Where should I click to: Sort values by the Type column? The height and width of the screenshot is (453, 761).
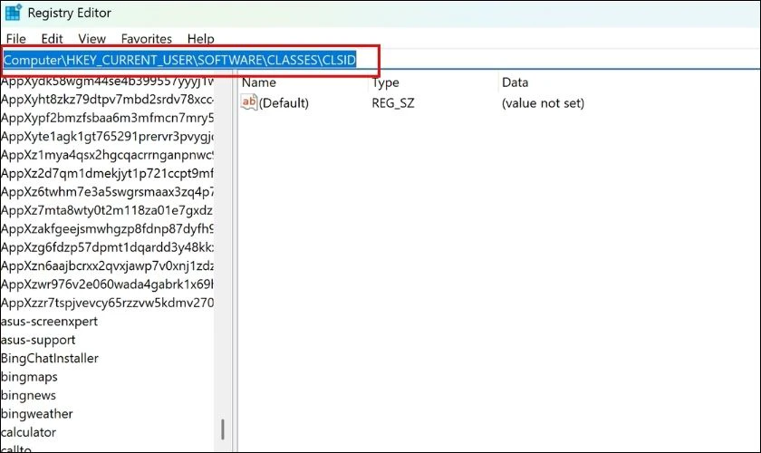click(385, 82)
